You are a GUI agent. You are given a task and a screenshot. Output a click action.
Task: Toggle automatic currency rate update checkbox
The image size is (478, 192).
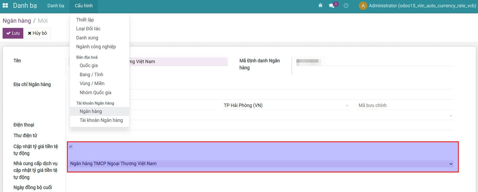coord(71,147)
